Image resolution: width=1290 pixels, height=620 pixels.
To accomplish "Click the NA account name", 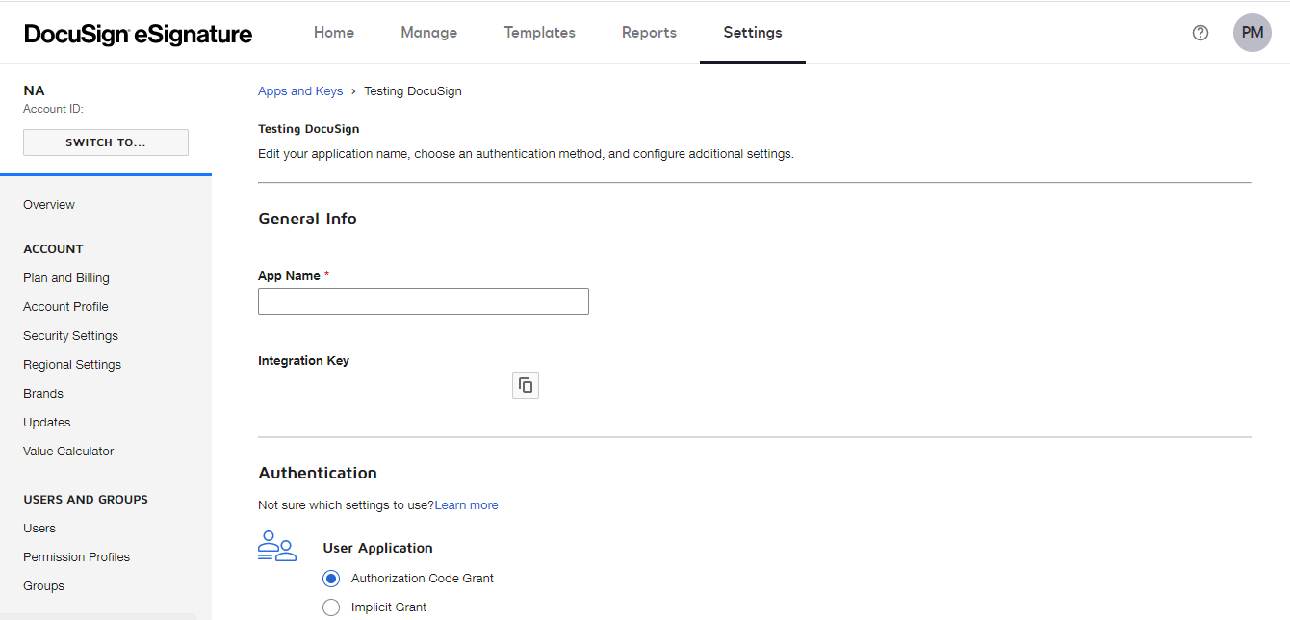I will (x=34, y=90).
